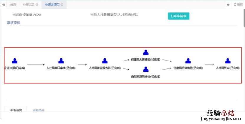
Task: Select the 人社局就业服务科 step icon
Action: click(x=105, y=61)
